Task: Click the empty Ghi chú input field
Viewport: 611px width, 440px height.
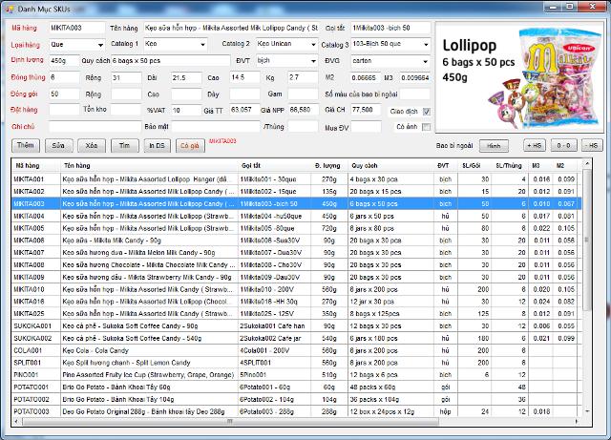Action: click(95, 127)
